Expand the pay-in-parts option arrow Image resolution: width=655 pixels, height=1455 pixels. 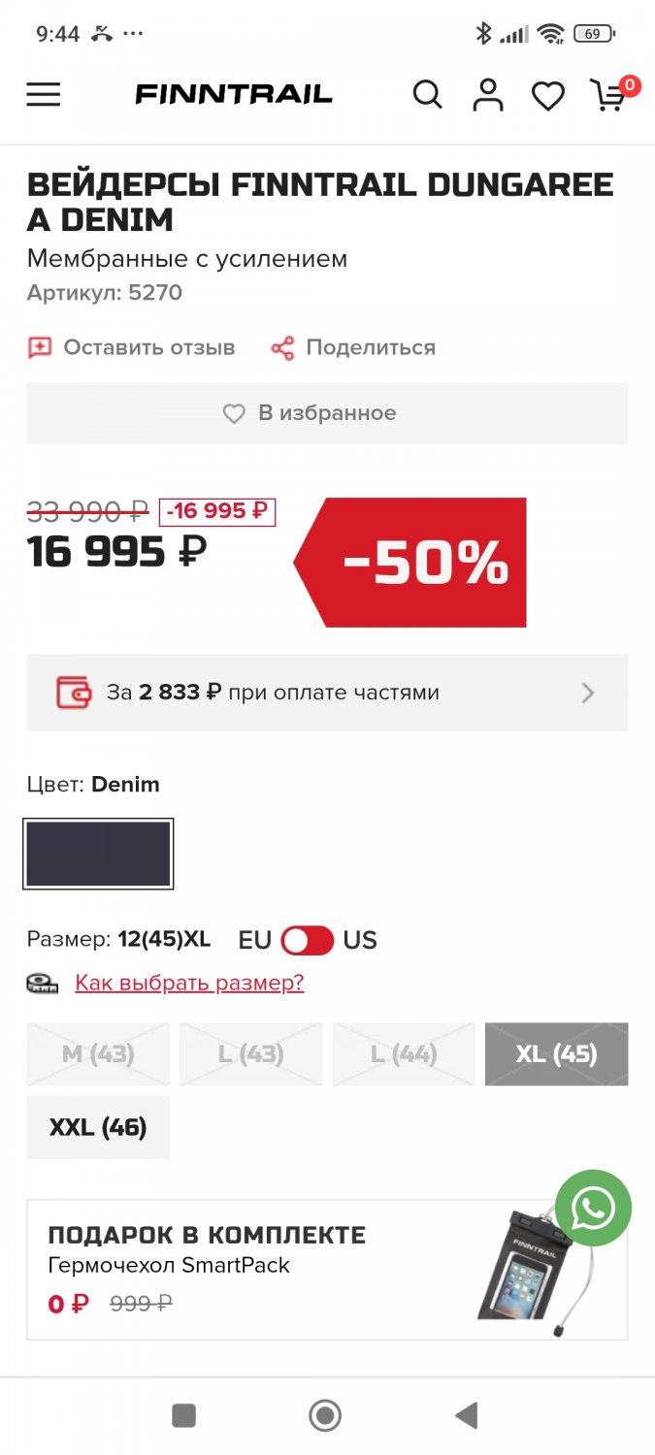pyautogui.click(x=587, y=693)
